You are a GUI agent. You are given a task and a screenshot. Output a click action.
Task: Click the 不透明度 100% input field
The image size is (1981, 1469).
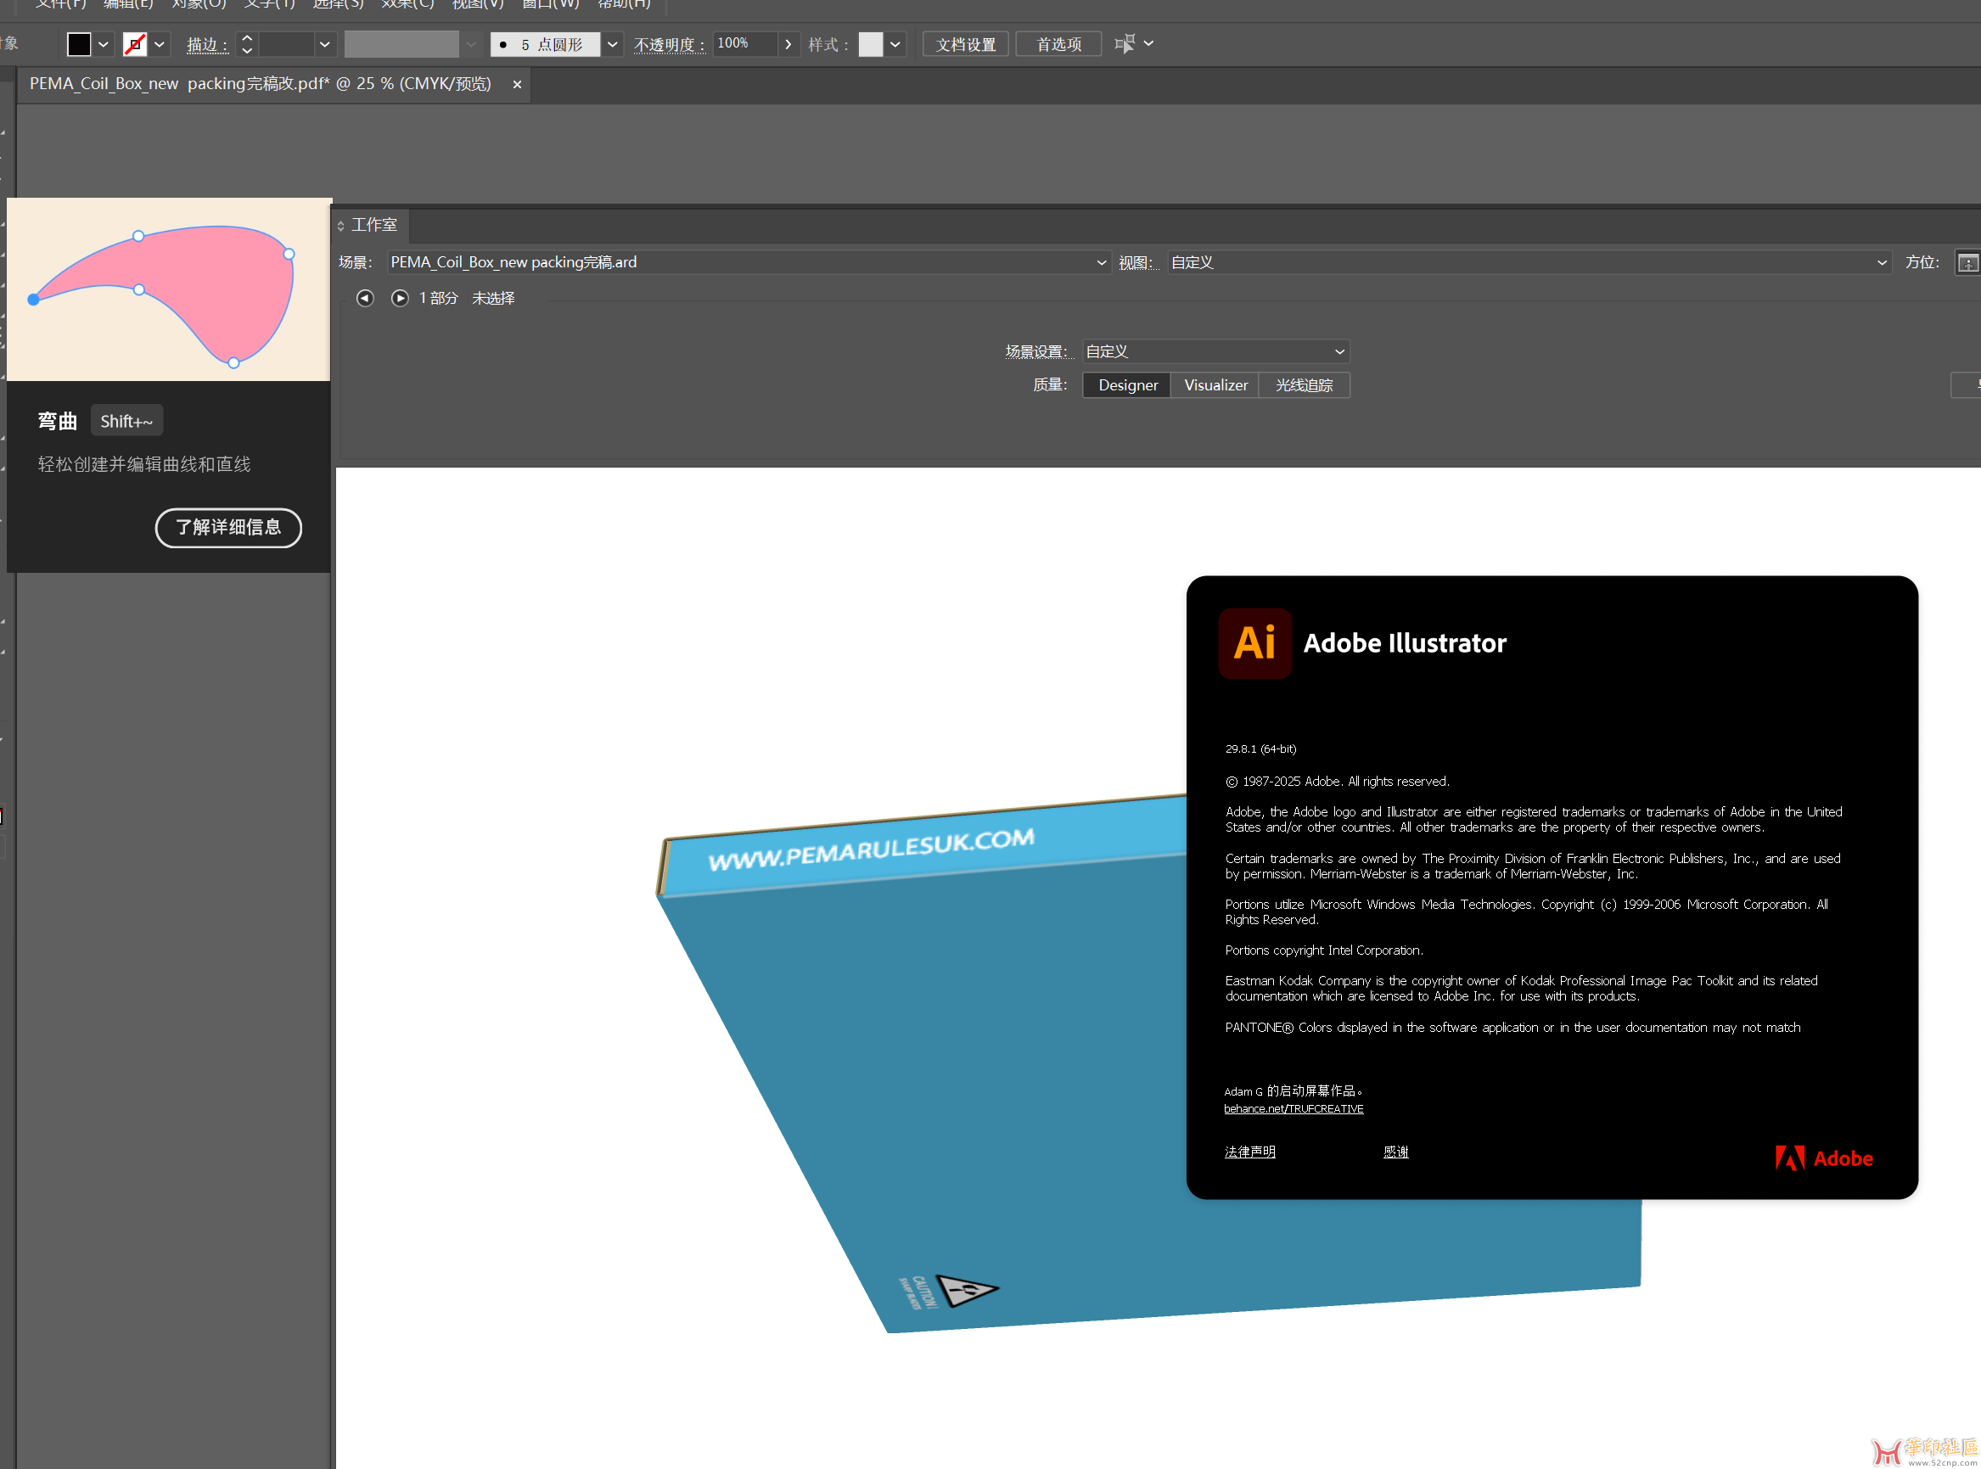point(744,43)
